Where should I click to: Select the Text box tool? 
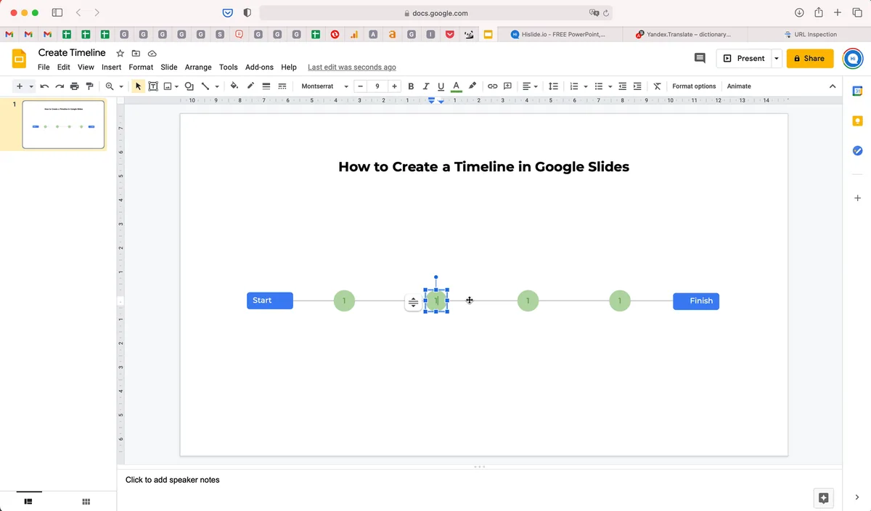click(x=153, y=86)
